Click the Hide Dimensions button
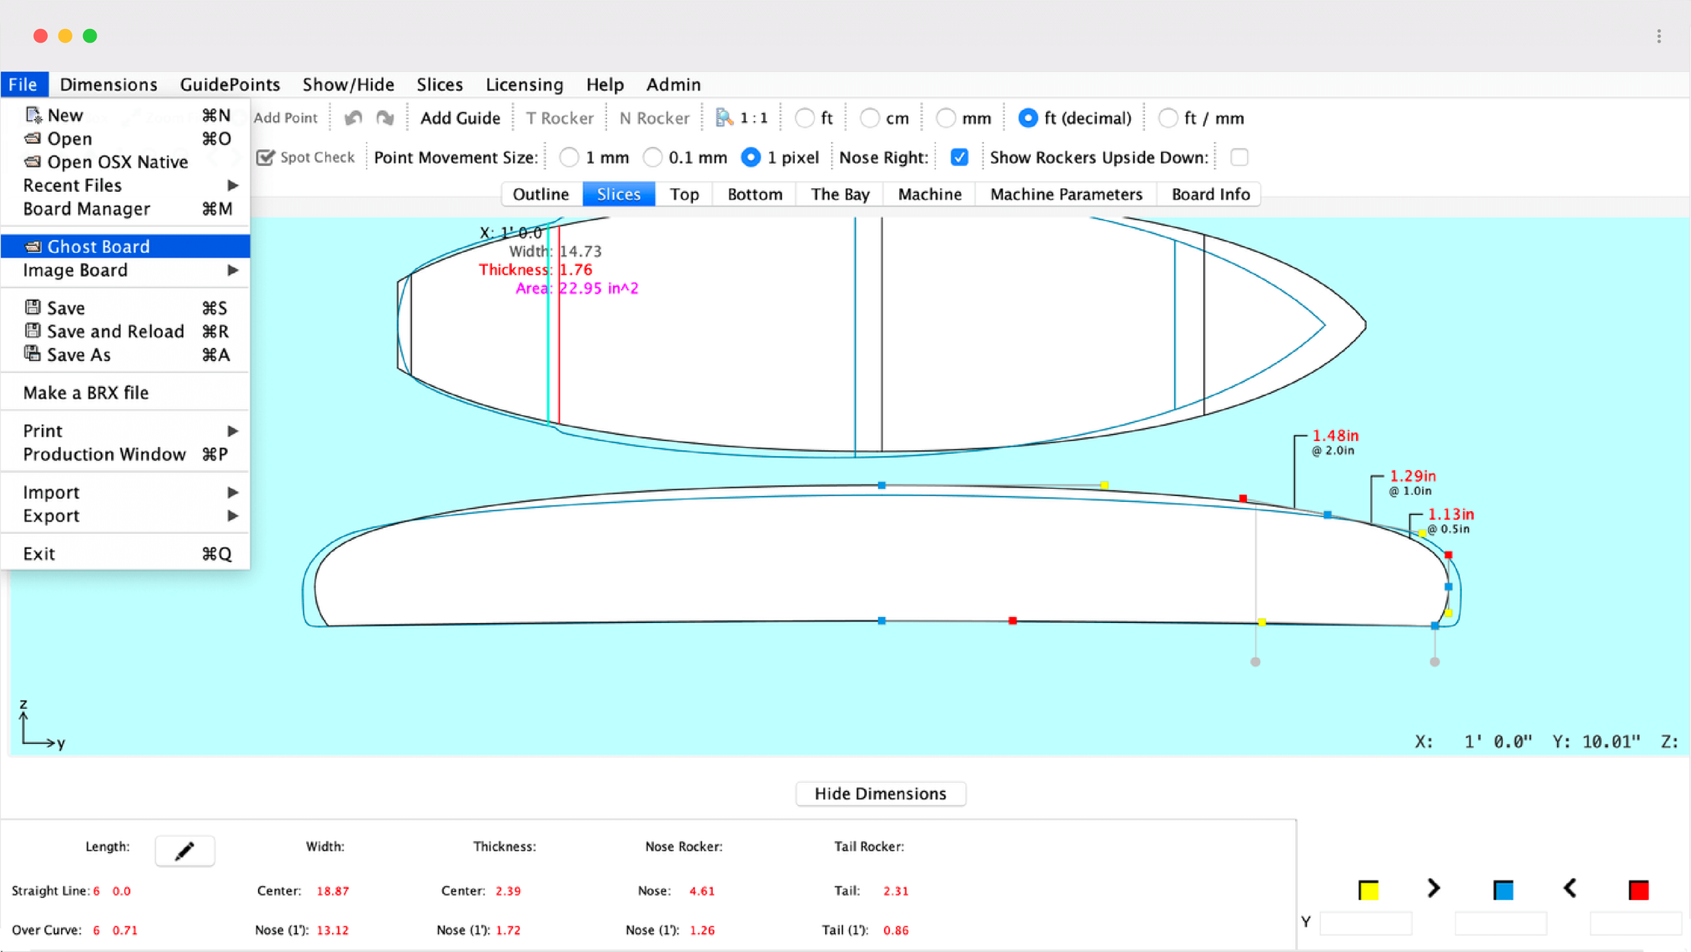 880,794
